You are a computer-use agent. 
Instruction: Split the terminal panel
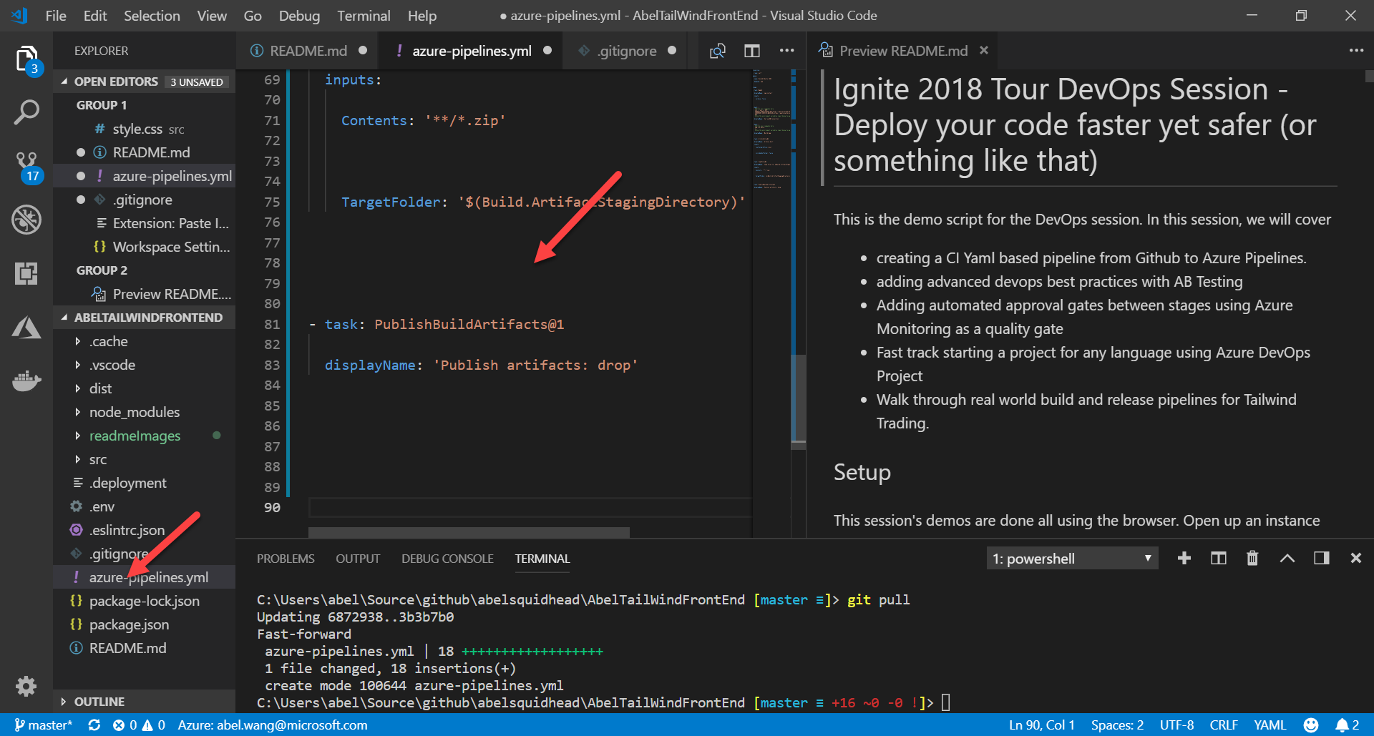1219,558
